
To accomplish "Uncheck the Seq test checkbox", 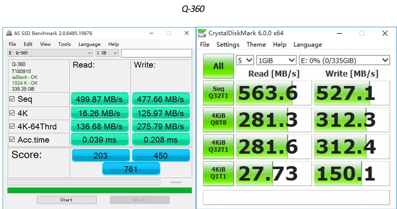I will point(12,99).
